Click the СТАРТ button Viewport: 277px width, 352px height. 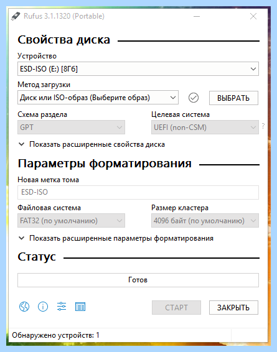176,308
